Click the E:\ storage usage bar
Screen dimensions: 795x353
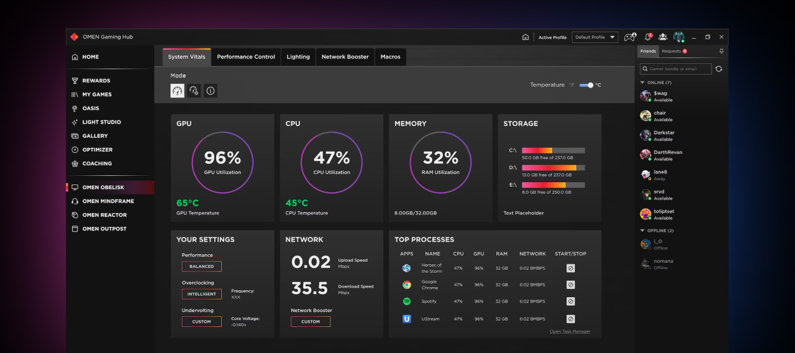click(x=553, y=185)
